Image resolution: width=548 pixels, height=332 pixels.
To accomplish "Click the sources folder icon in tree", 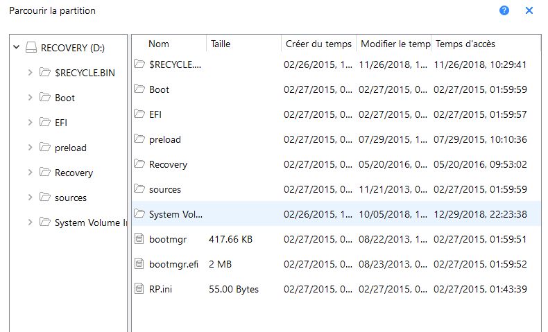I will click(44, 197).
